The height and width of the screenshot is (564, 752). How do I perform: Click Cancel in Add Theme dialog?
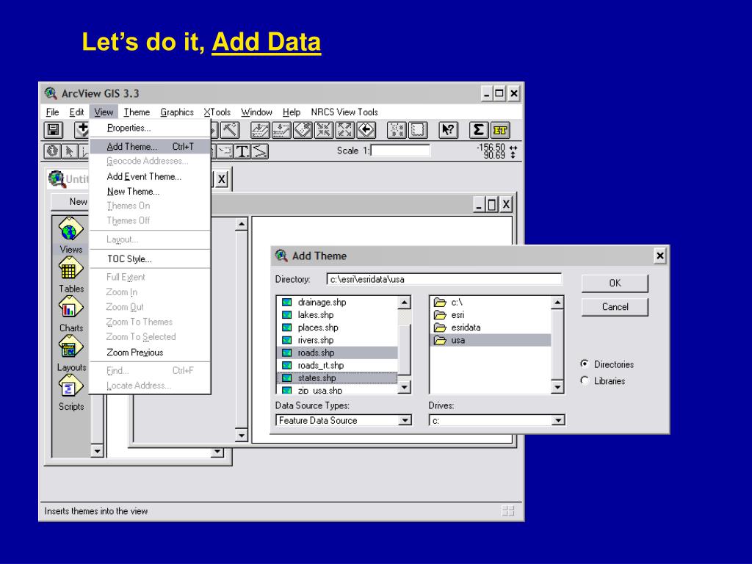coord(615,306)
